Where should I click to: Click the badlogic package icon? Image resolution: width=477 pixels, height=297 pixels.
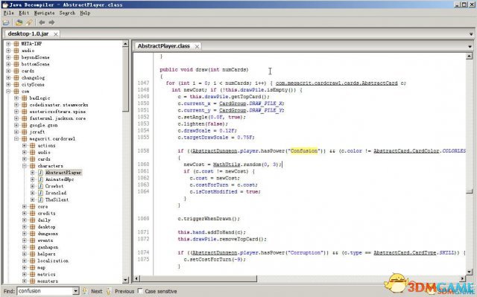click(x=25, y=98)
